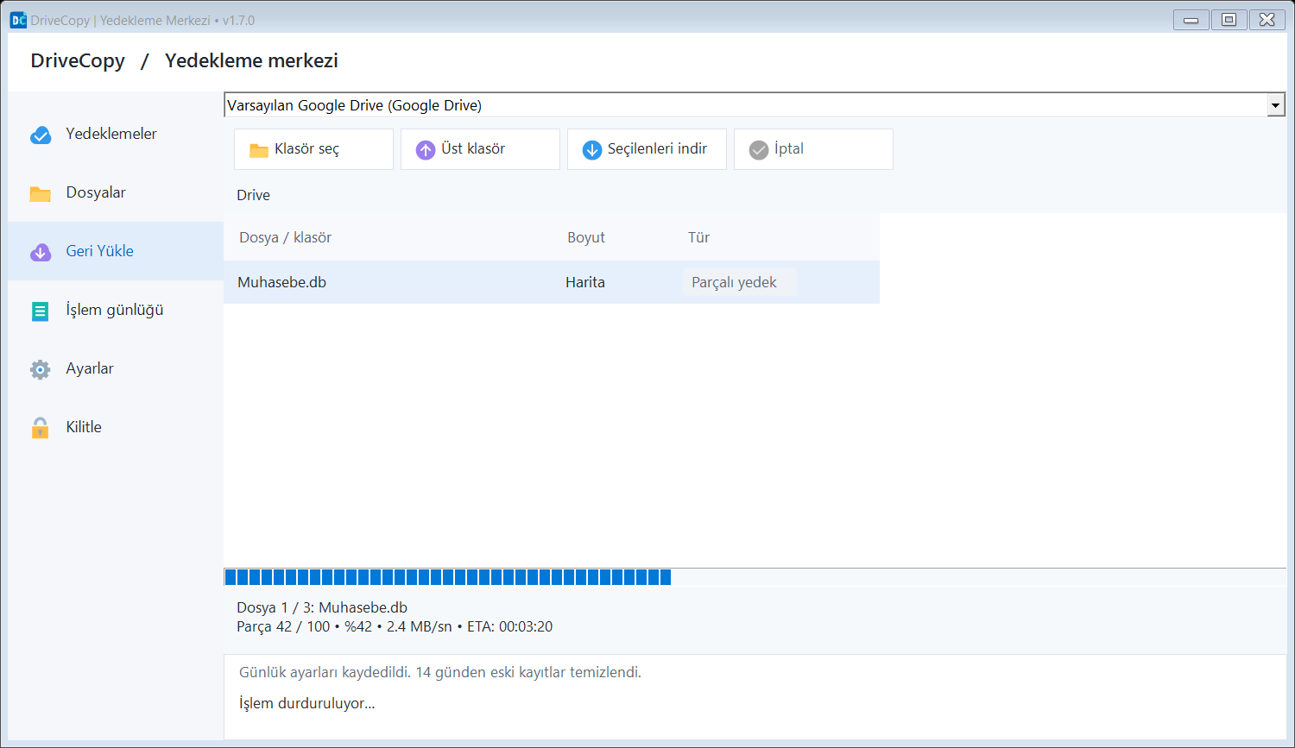Viewport: 1295px width, 748px height.
Task: Click the restore progress bar
Action: (x=755, y=577)
